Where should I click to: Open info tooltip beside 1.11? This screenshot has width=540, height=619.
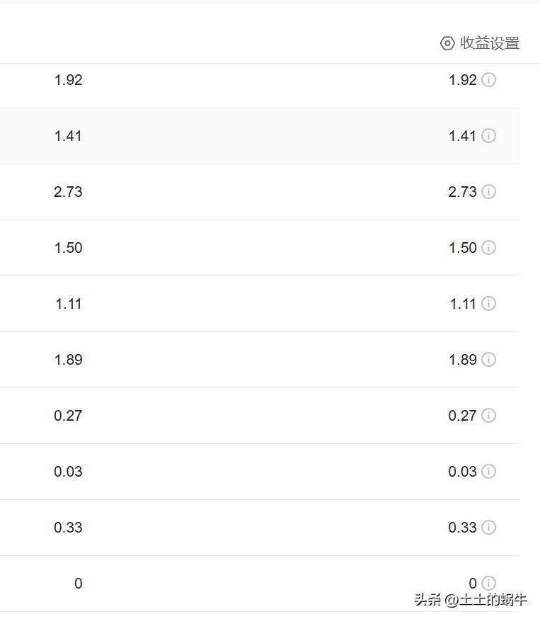[x=489, y=304]
